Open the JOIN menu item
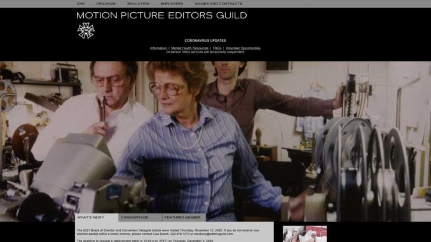This screenshot has width=431, height=242. coord(81,4)
